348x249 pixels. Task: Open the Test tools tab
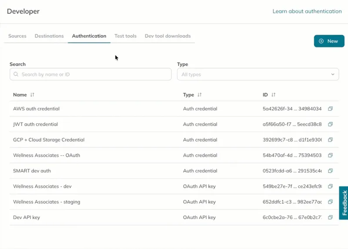coord(125,36)
